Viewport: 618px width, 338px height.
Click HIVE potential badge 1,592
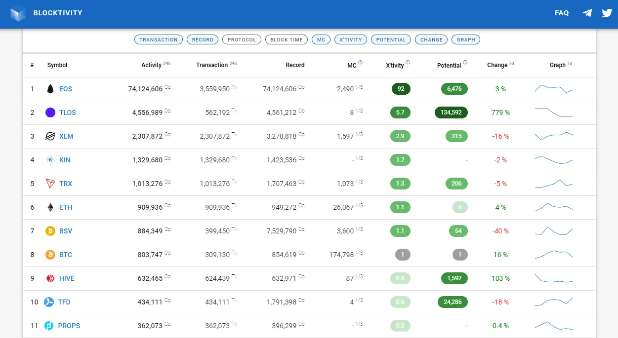click(454, 278)
